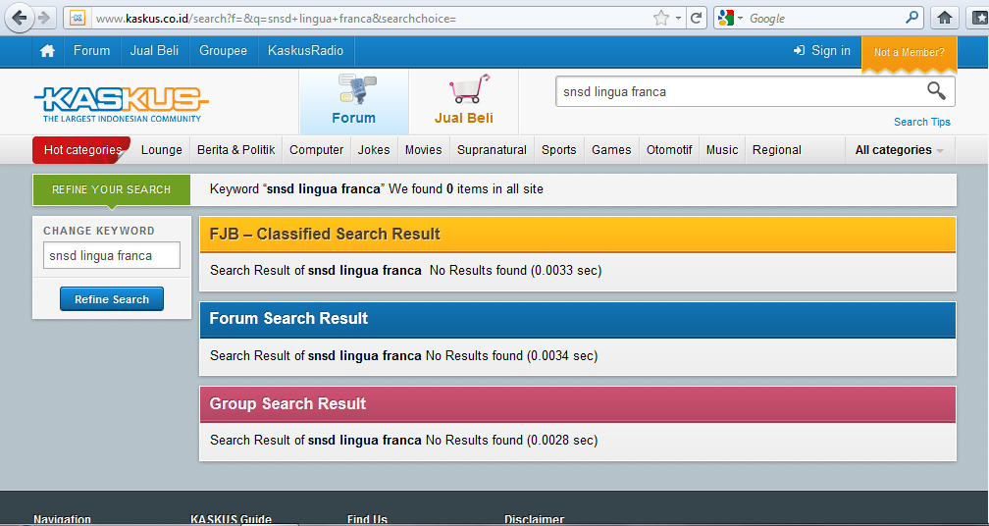Open the Berita & Politik category
The image size is (989, 526).
click(x=235, y=150)
